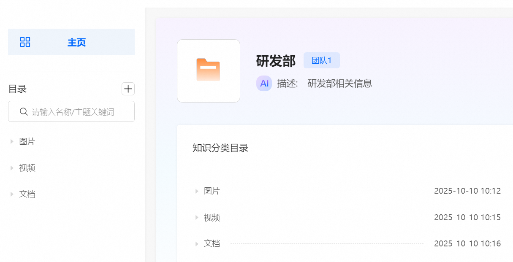Click the 研发部相关信息 description text

[x=340, y=84]
